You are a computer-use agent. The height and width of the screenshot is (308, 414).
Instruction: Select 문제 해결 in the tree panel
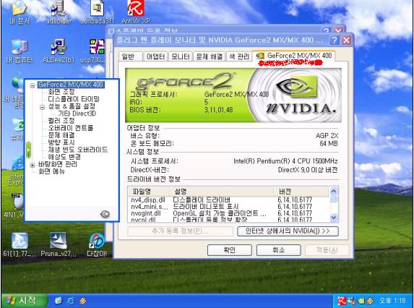(x=61, y=135)
